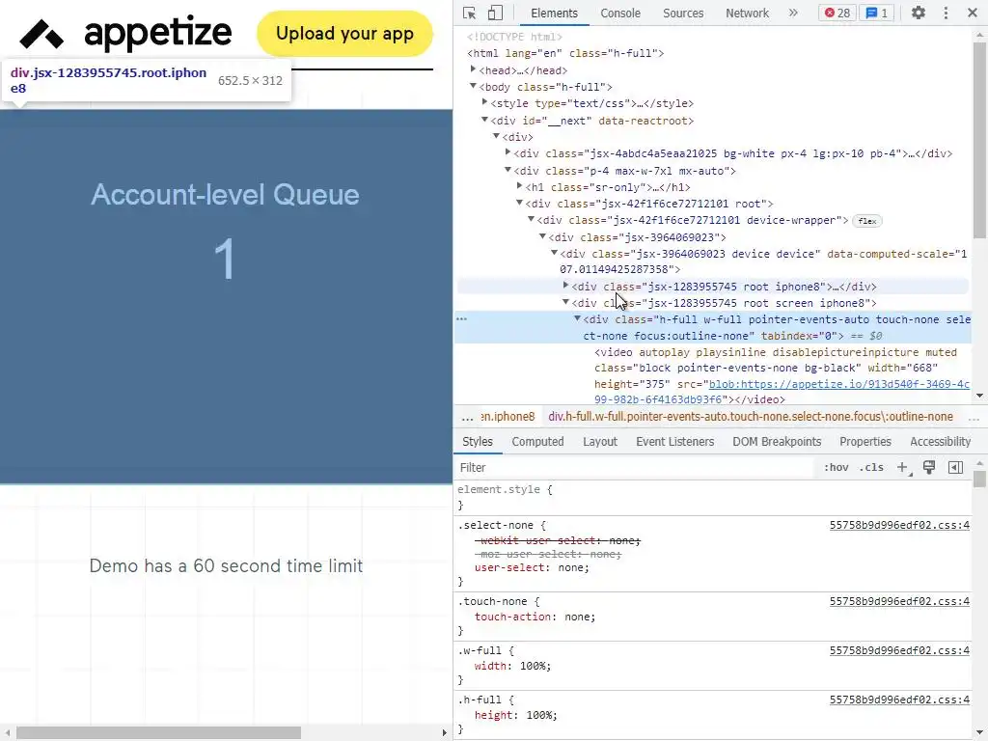This screenshot has height=741, width=988.
Task: Expand the h1 sr-only node
Action: pos(519,186)
